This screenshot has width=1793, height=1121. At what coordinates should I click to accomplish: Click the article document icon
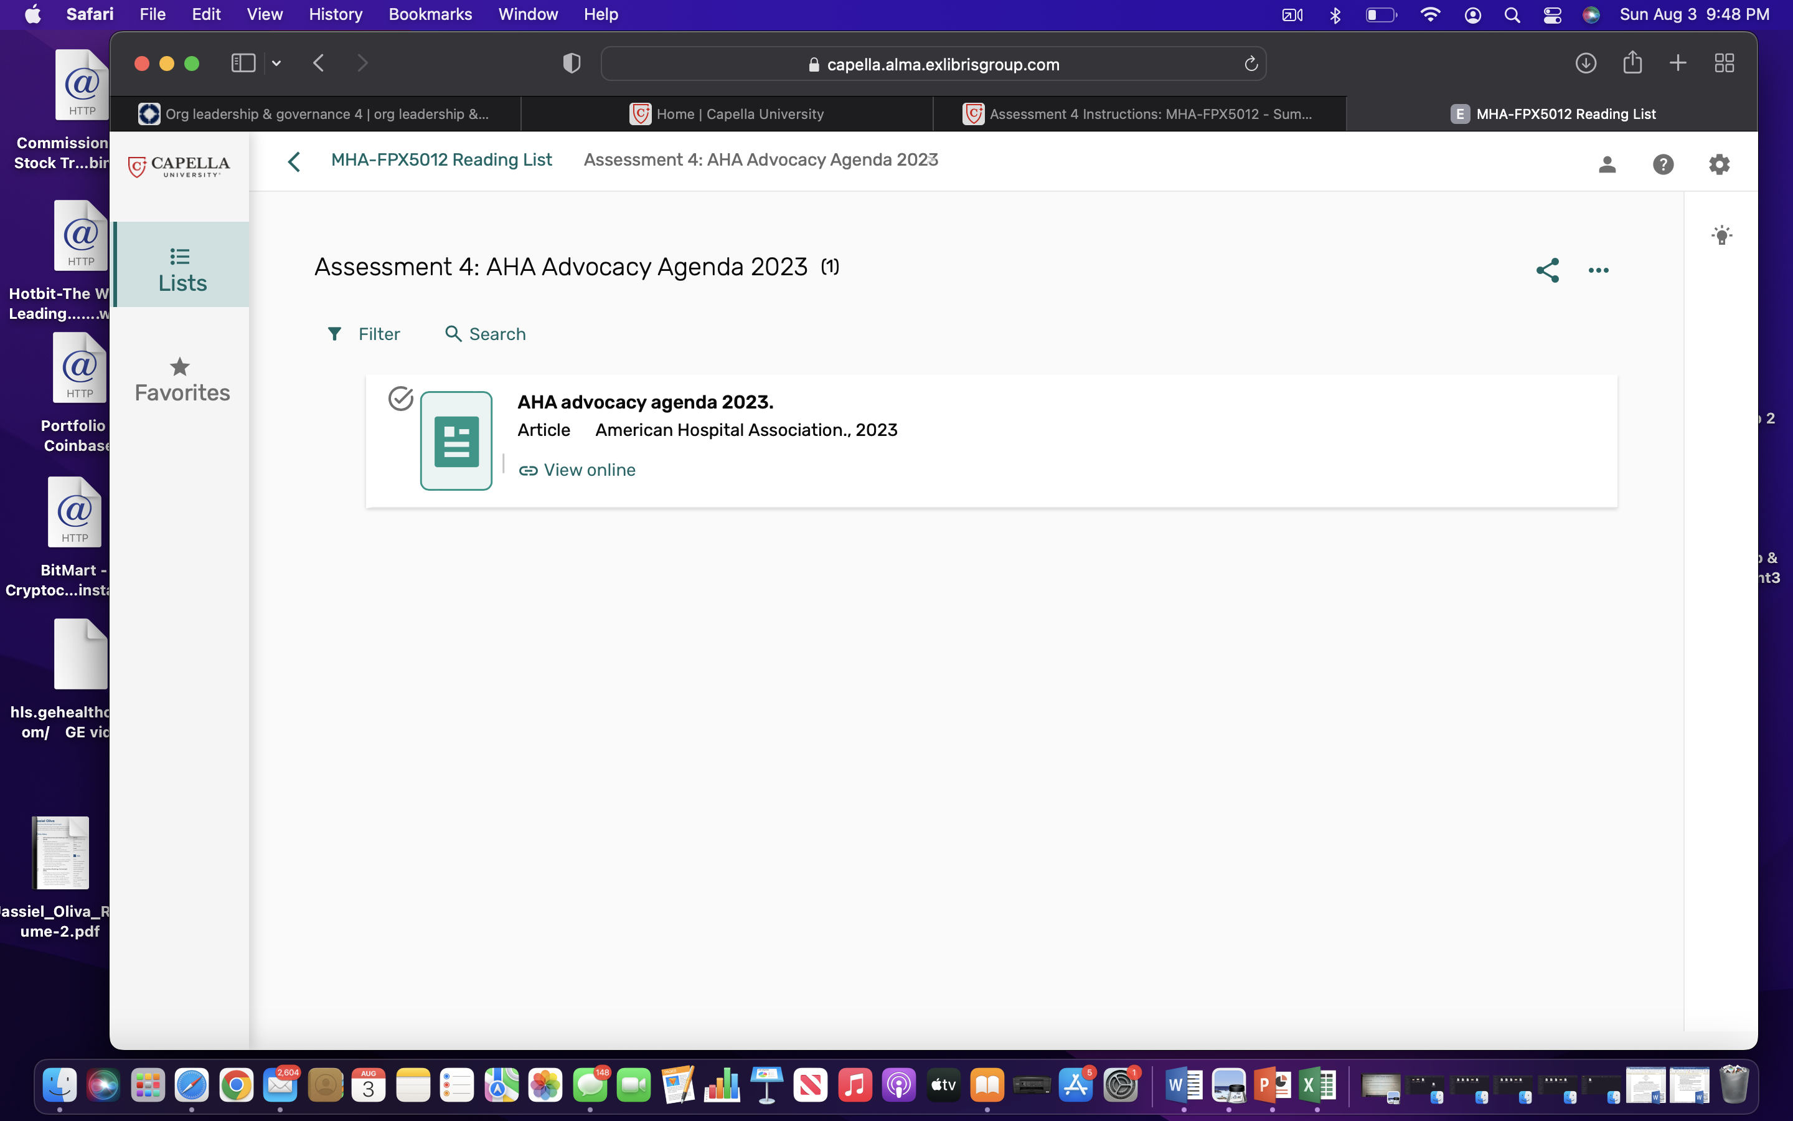(x=456, y=440)
